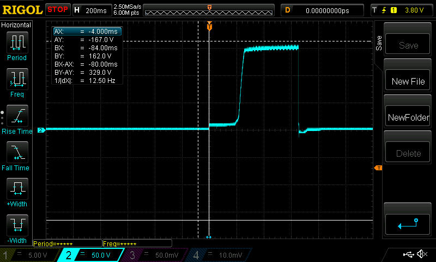Select the Period measurement icon
Viewport: 436px width, 262px height.
[16, 45]
